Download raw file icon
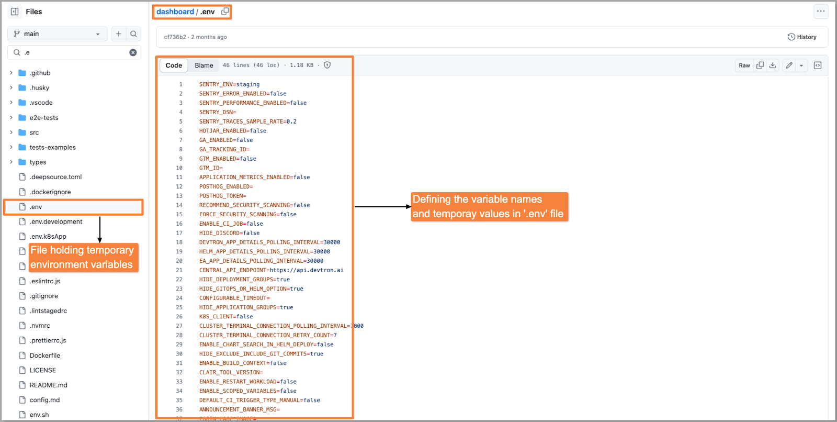This screenshot has height=422, width=837. [773, 65]
